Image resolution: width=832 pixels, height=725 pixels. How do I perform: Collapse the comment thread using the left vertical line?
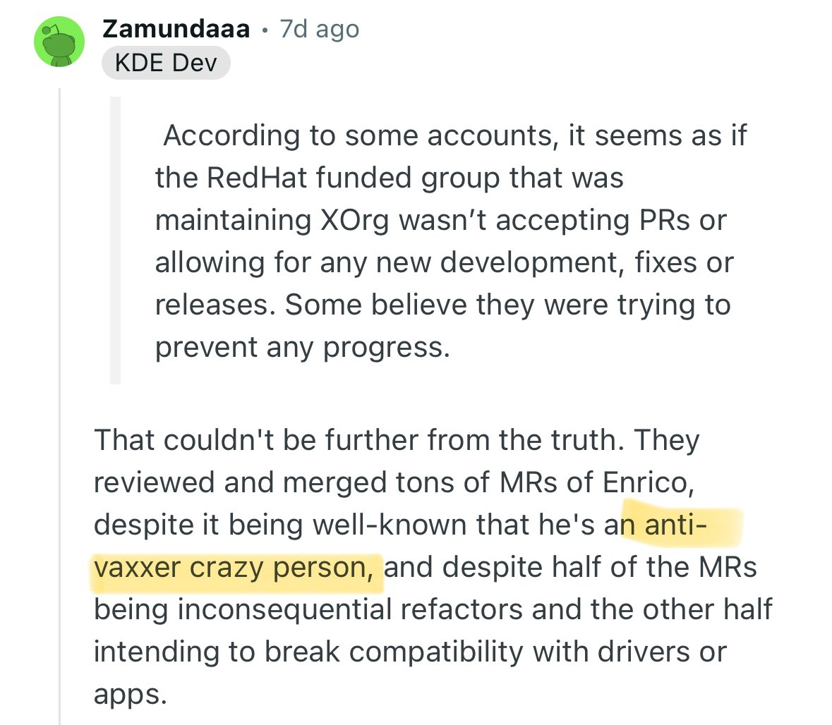(59, 406)
